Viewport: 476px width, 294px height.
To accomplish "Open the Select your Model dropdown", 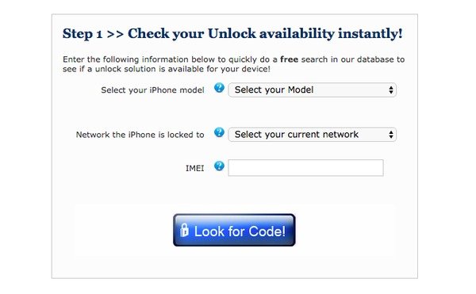I will pos(312,90).
